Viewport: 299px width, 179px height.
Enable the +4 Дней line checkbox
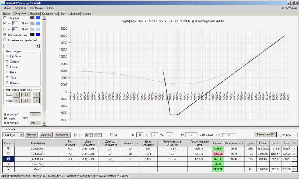tap(5, 29)
